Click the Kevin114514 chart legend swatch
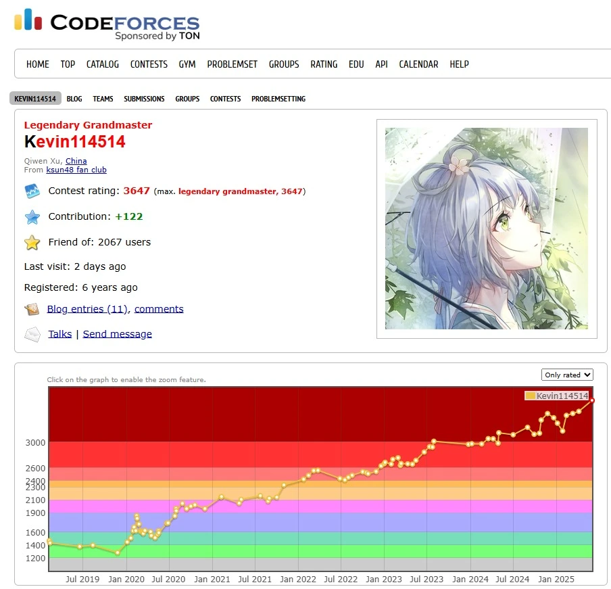 coord(530,396)
